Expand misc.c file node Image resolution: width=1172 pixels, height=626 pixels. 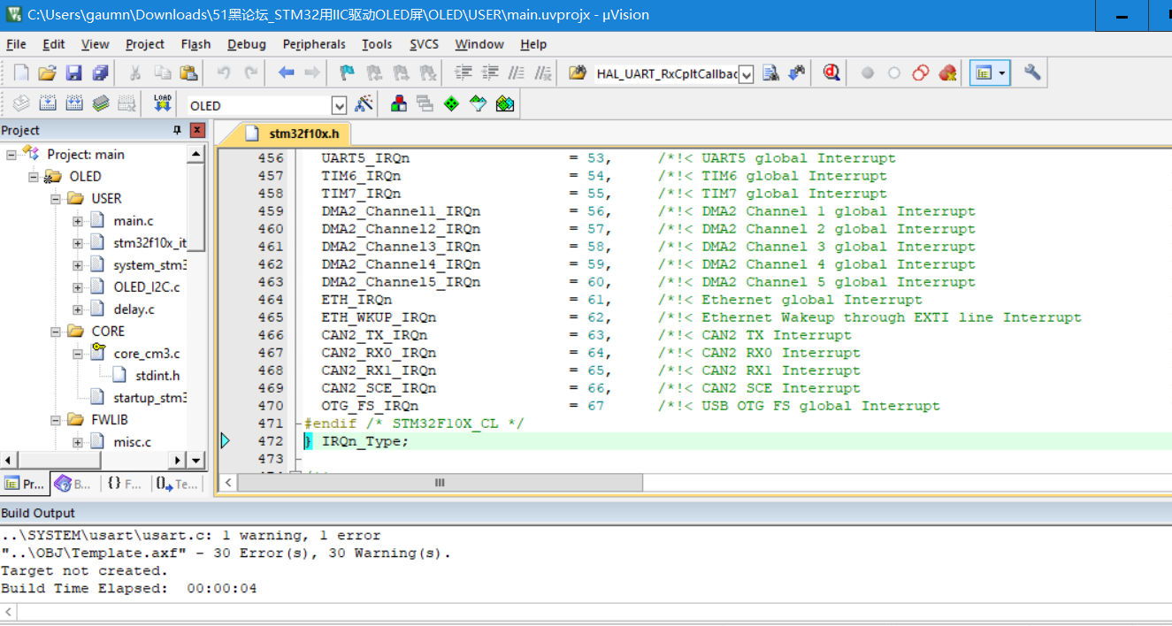[x=78, y=442]
